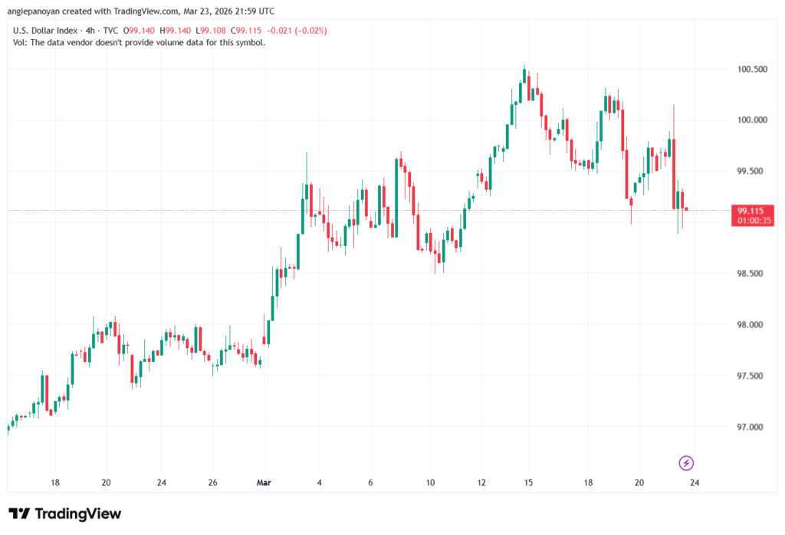The image size is (785, 535).
Task: Click the 26 date label on time axis
Action: pos(213,483)
